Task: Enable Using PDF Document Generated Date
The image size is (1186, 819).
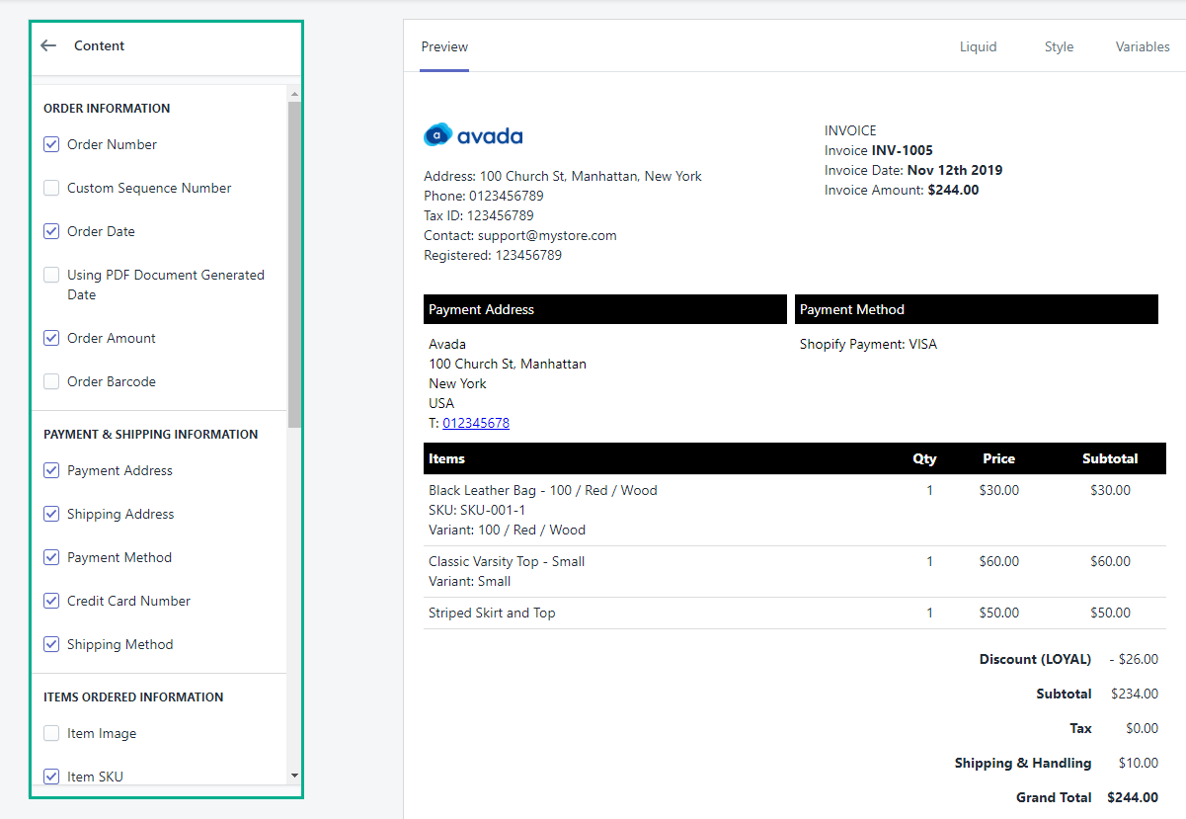Action: point(50,275)
